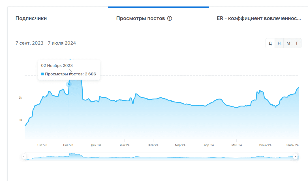Open the ER - коэффициент вовлеченности tab
Screen dimensions: 308x181
(x=258, y=19)
